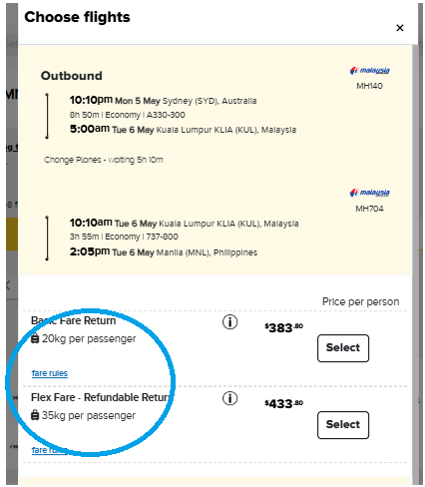This screenshot has width=425, height=487.
Task: Click the Flex Fare - Refundable Return title
Action: coord(100,397)
